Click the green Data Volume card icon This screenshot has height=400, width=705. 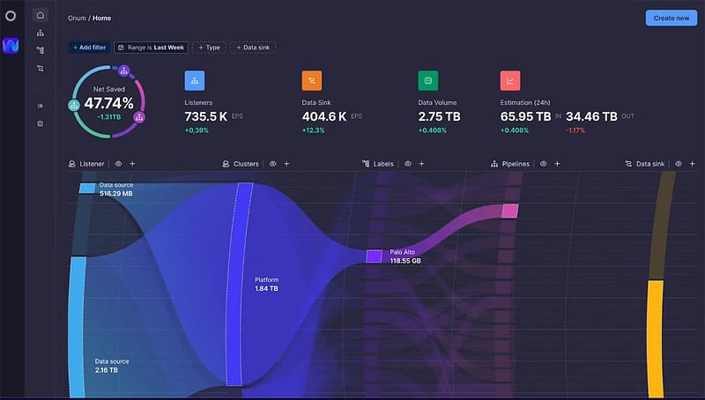428,81
